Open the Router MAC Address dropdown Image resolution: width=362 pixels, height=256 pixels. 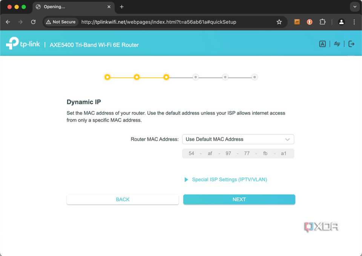tap(238, 139)
